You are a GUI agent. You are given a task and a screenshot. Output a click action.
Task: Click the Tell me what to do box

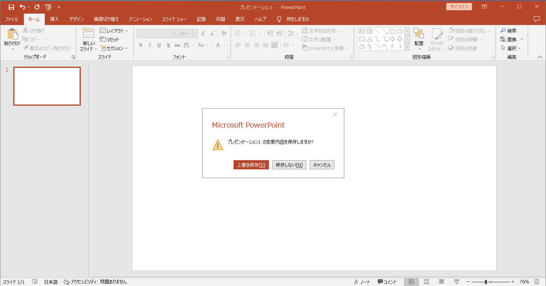coord(297,19)
